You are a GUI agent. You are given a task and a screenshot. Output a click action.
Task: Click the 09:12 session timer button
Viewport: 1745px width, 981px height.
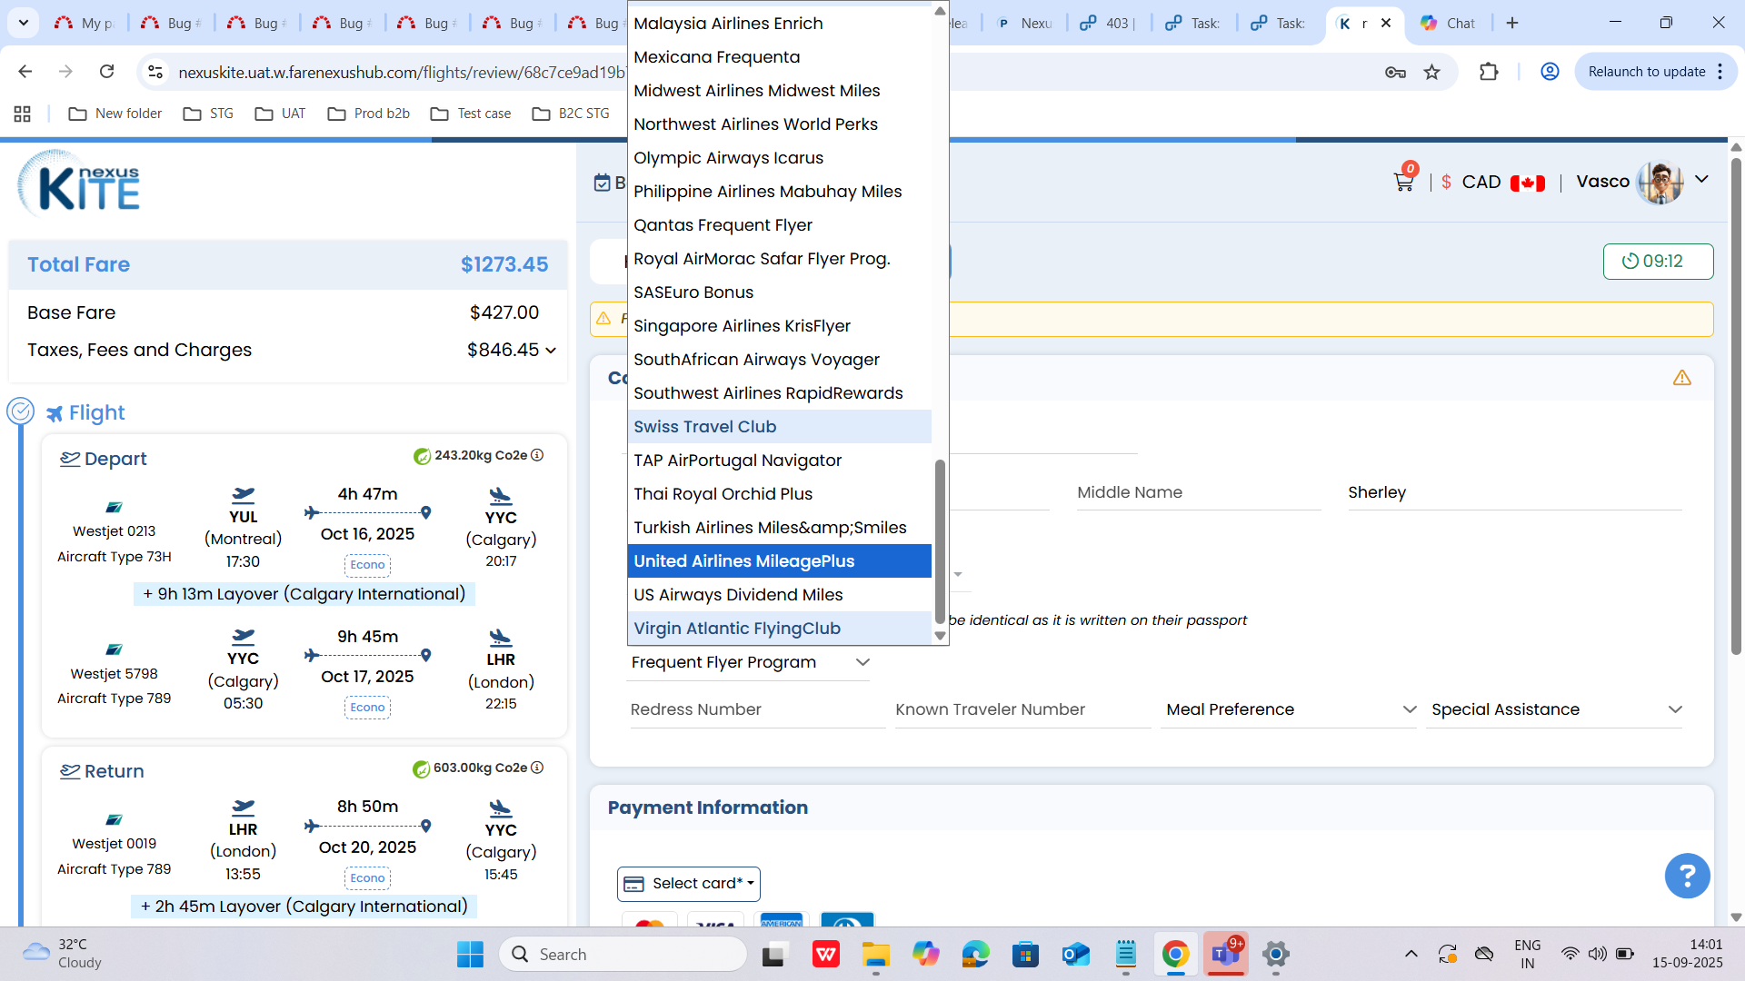tap(1658, 262)
